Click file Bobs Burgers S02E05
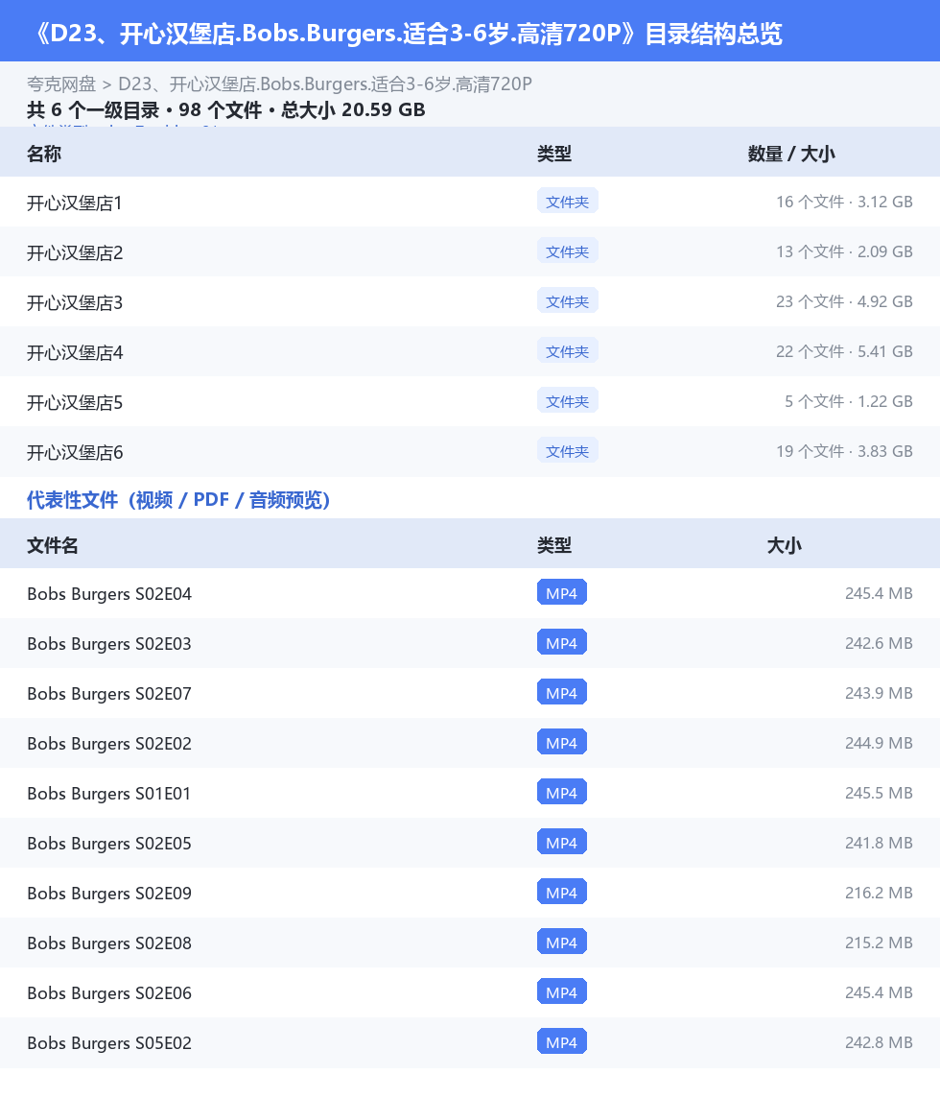This screenshot has width=940, height=1098. coord(109,843)
